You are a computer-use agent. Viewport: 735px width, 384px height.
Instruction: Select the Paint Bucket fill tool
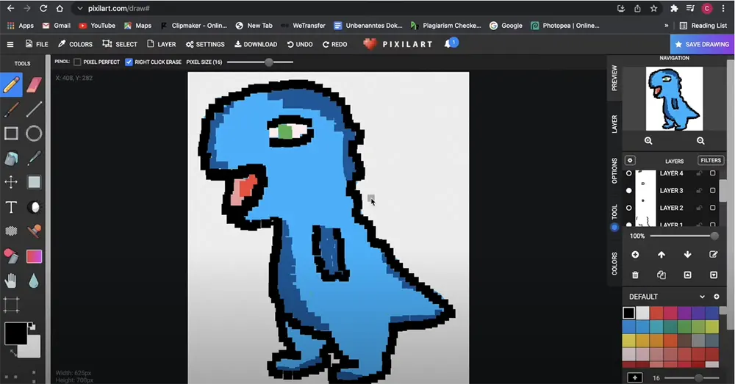[11, 159]
